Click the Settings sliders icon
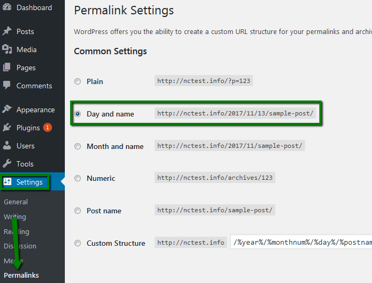The height and width of the screenshot is (283, 372). pyautogui.click(x=7, y=181)
